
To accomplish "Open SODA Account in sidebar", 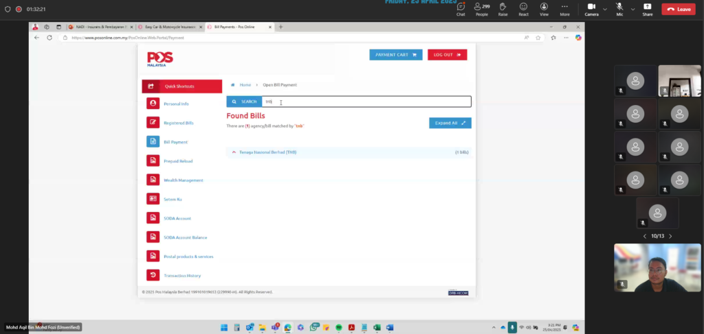I will click(x=177, y=219).
